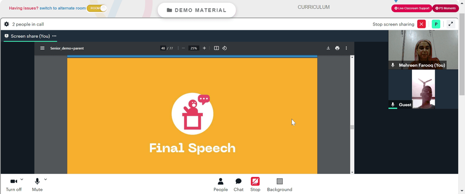Screen dimensions: 465x194
Task: Zoom in the PDF with plus button
Action: [x=204, y=48]
